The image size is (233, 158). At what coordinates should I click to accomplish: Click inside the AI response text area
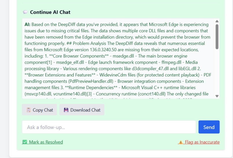[x=119, y=59]
